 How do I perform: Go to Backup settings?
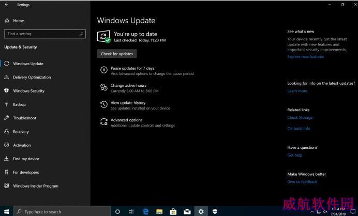(x=19, y=104)
